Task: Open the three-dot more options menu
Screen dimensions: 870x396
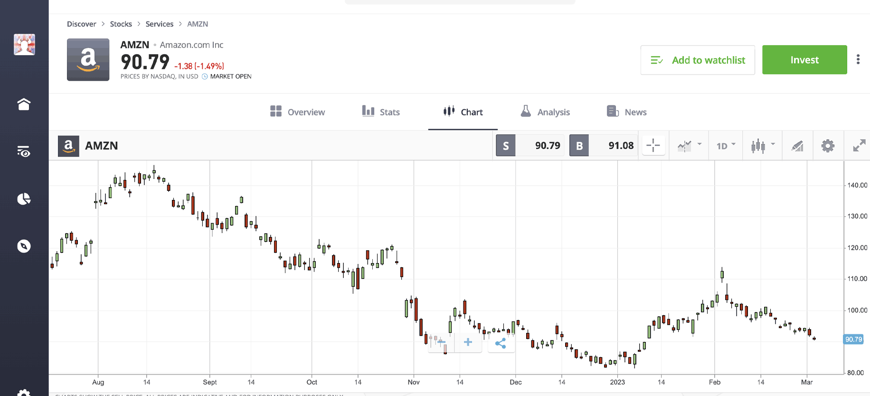Action: pyautogui.click(x=858, y=59)
